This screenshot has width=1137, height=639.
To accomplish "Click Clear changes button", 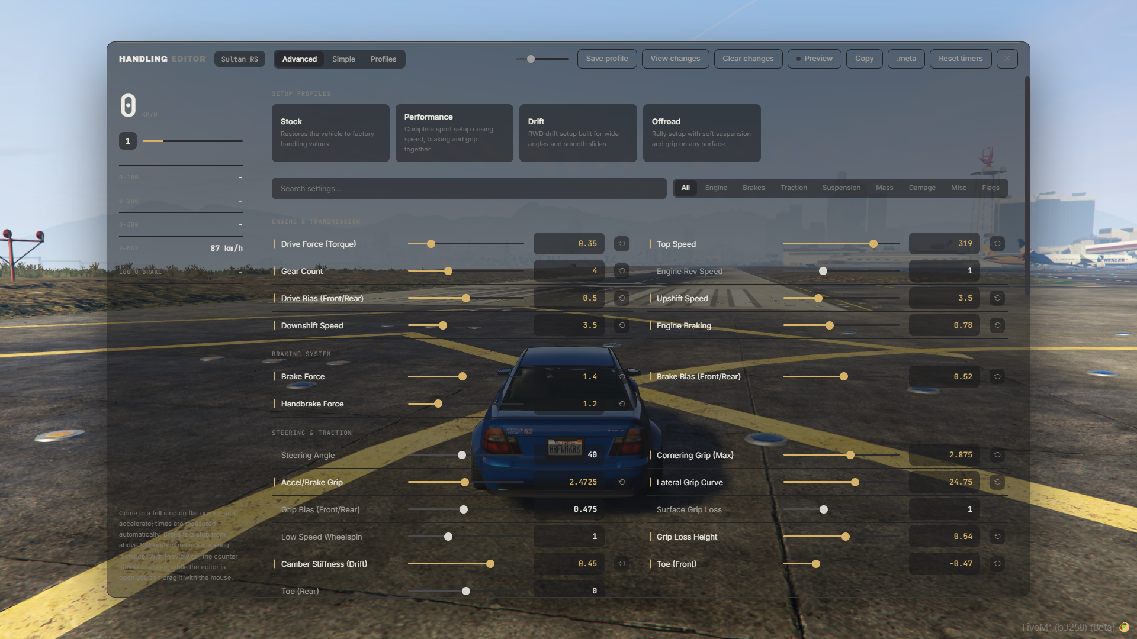I will 748,59.
